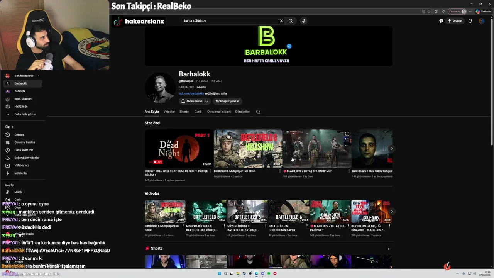Click the Topluluğu ziyaret et button
This screenshot has height=278, width=494.
tap(227, 101)
